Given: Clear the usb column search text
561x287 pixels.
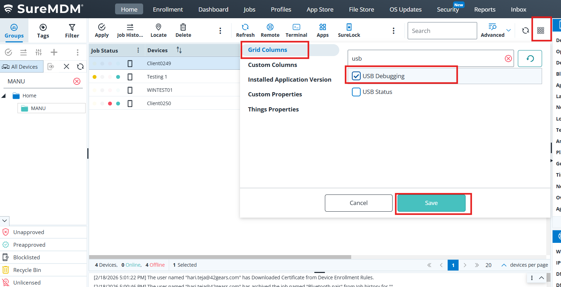Looking at the screenshot, I should [x=508, y=59].
